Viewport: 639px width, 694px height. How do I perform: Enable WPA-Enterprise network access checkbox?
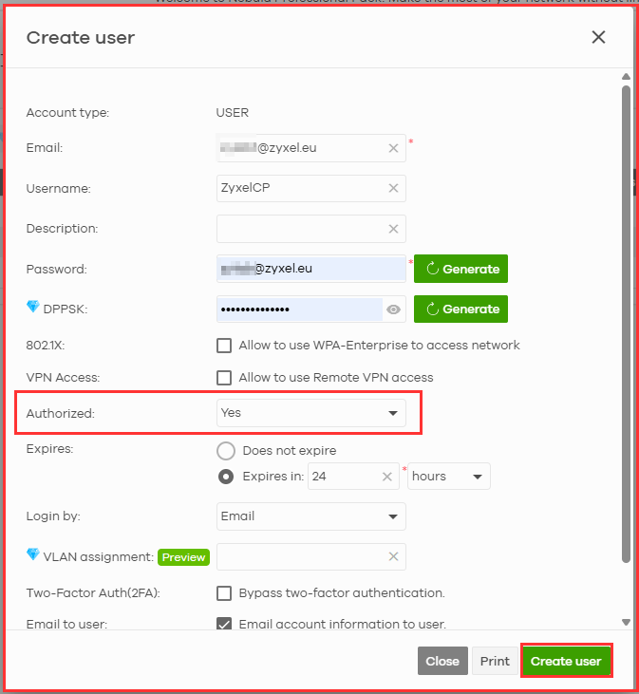coord(224,346)
